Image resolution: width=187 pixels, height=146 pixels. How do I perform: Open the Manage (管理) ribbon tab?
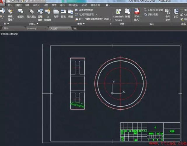click(54, 5)
